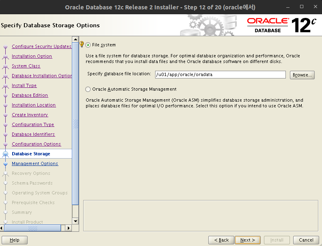Click the Install Type step node icon
Viewport: 322px width, 246px height.
(x=6, y=86)
